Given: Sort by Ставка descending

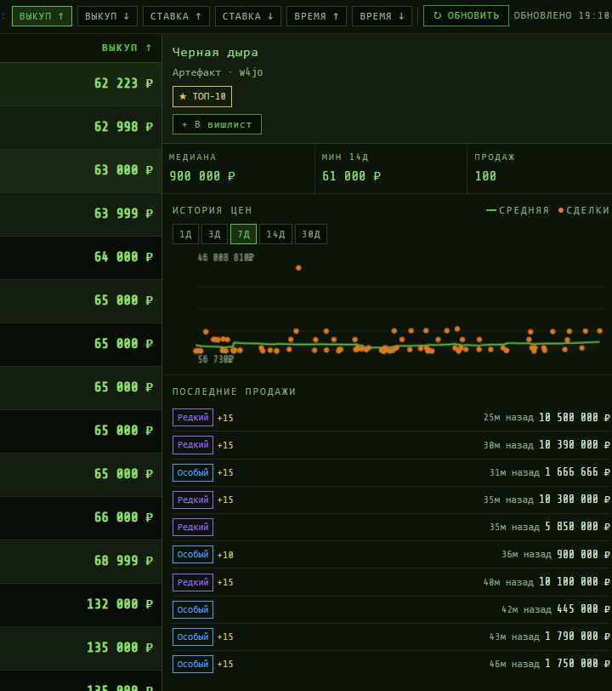Looking at the screenshot, I should (x=248, y=16).
